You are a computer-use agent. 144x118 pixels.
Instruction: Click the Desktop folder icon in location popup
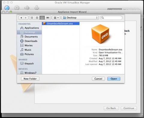[x=64, y=18]
